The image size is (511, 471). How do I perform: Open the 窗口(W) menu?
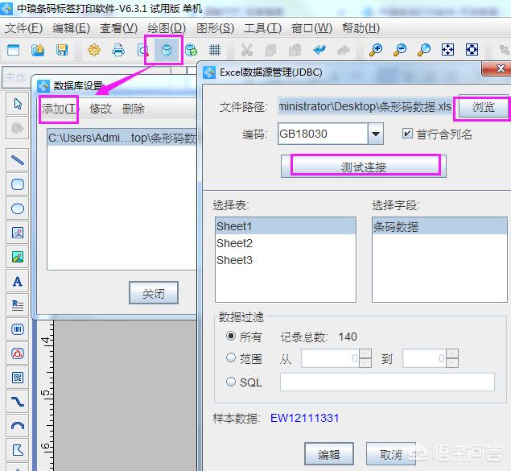(311, 28)
